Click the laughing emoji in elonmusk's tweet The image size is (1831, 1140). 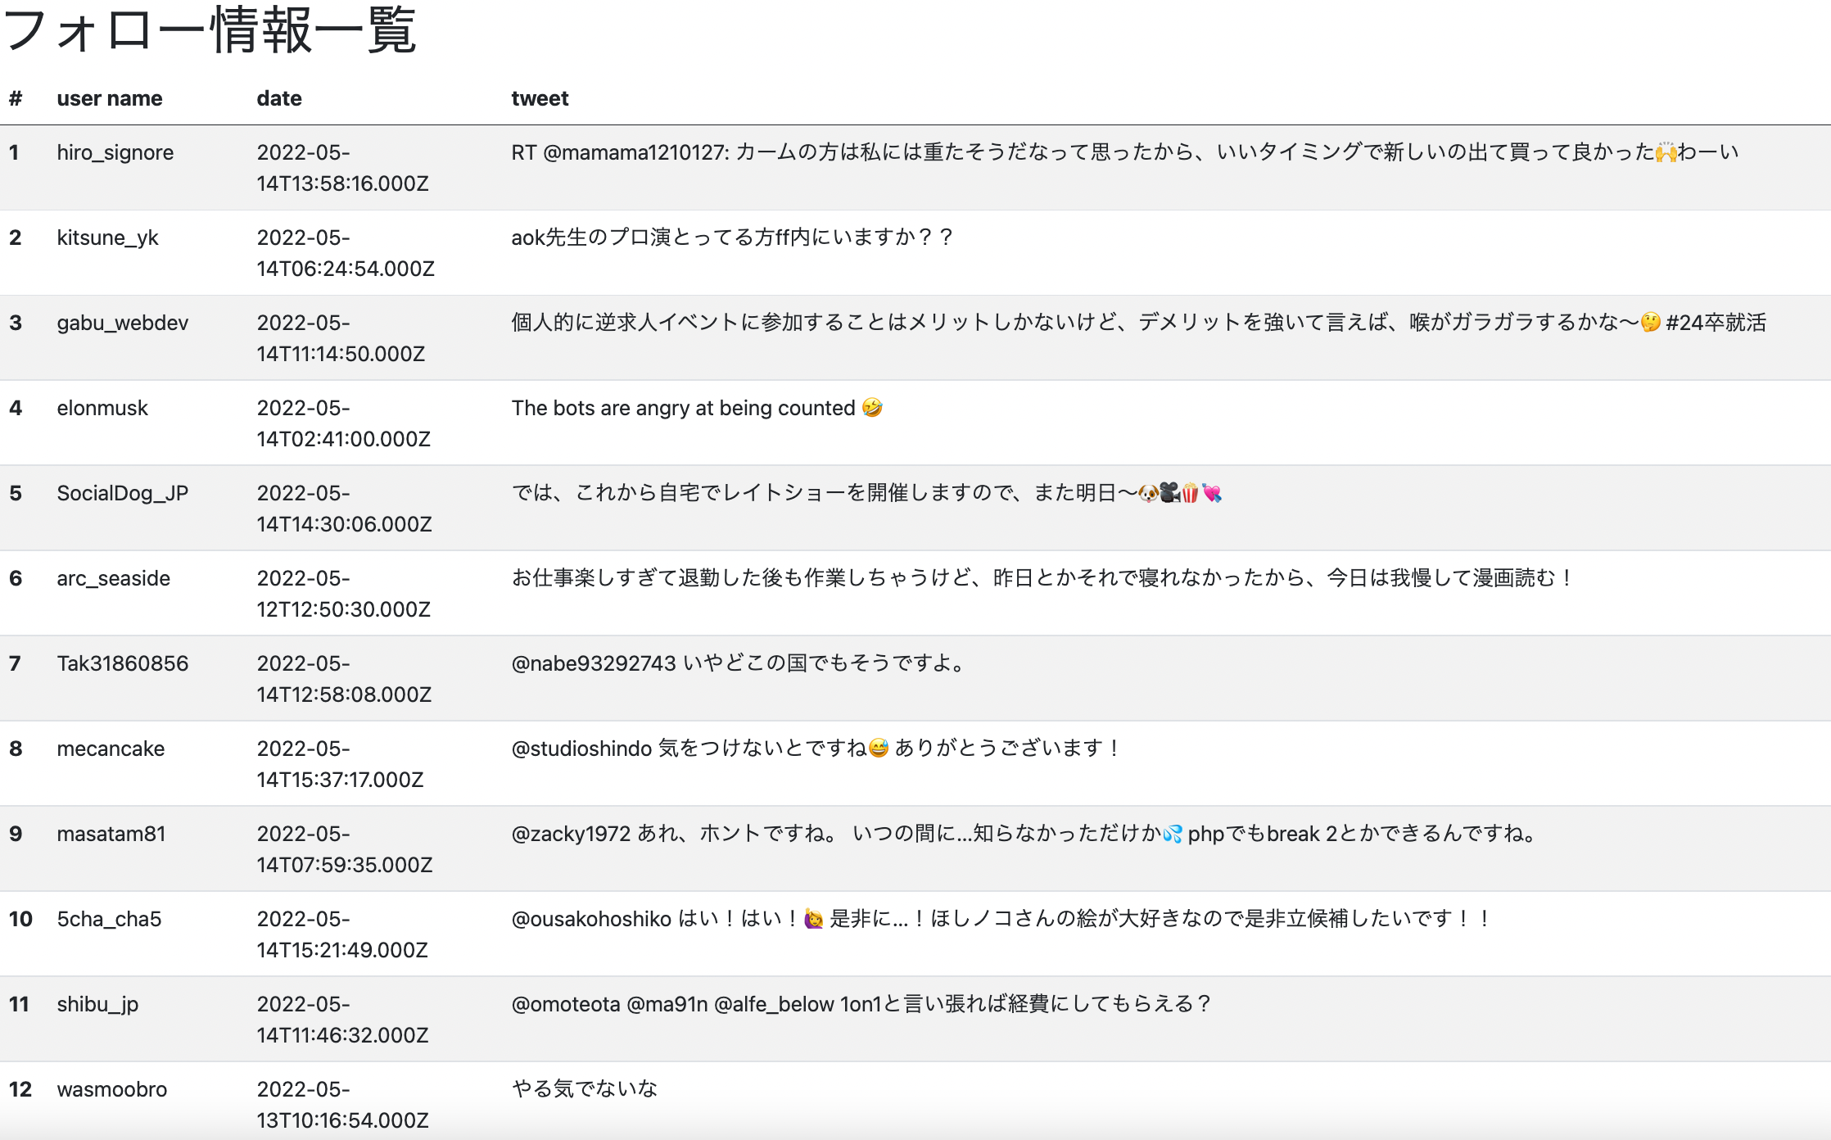pos(872,408)
